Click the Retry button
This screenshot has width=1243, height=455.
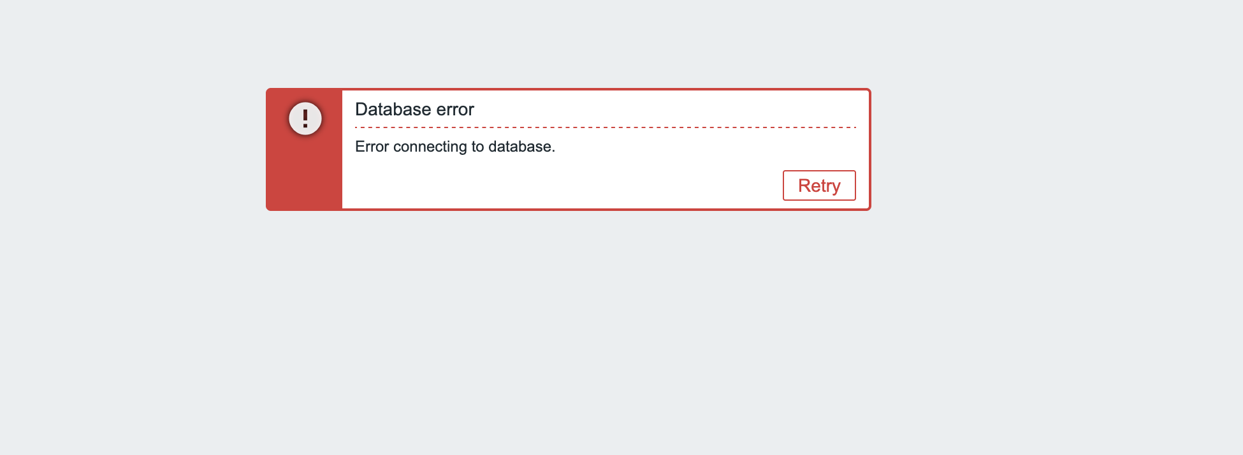pyautogui.click(x=819, y=185)
